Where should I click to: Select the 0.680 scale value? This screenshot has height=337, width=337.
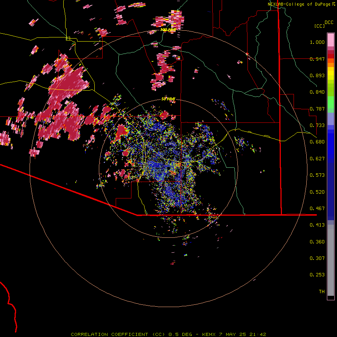point(317,142)
